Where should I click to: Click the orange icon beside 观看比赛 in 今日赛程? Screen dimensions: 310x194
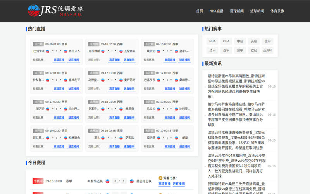pos(160,178)
